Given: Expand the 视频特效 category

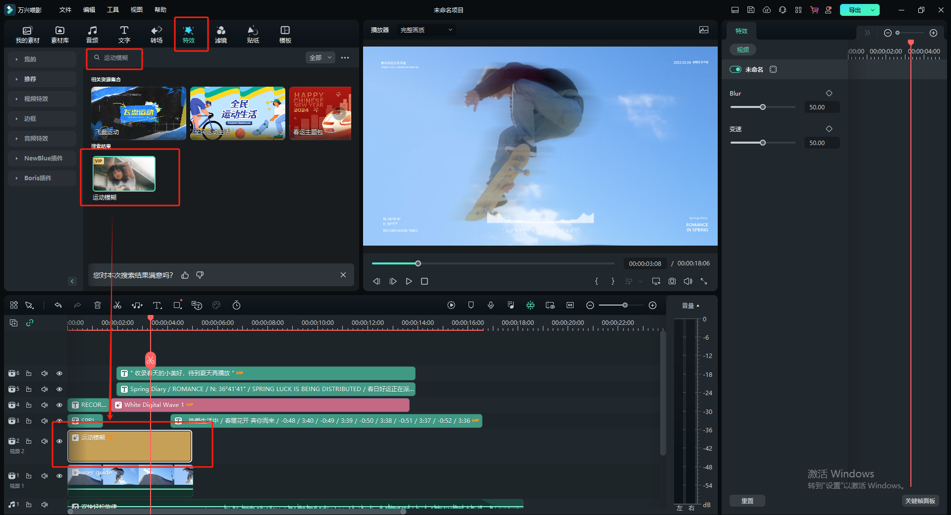Looking at the screenshot, I should [x=36, y=99].
